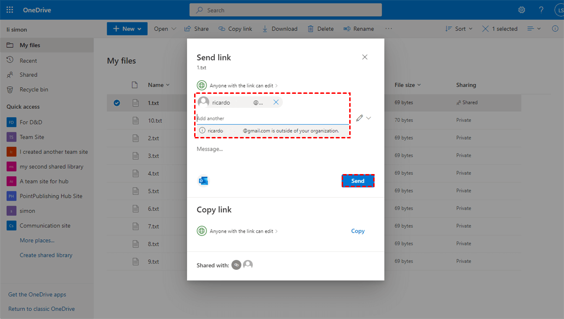Click the shared-with link icon
564x319 pixels.
tap(236, 265)
